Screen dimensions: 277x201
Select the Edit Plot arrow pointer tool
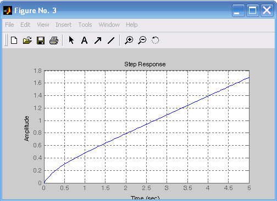click(x=71, y=40)
